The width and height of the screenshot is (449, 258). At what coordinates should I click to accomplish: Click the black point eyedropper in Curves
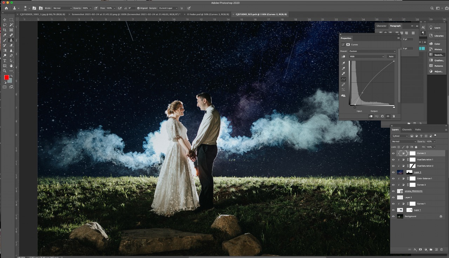click(344, 63)
